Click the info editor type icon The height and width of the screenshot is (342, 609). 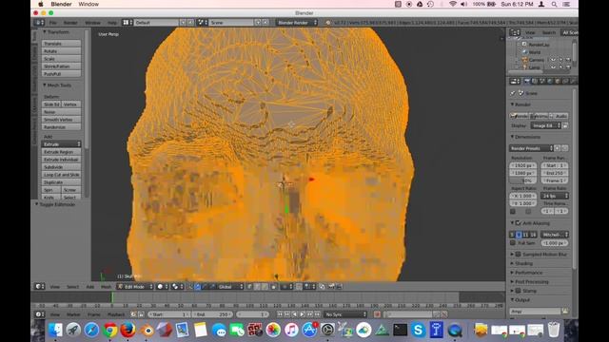(x=40, y=23)
